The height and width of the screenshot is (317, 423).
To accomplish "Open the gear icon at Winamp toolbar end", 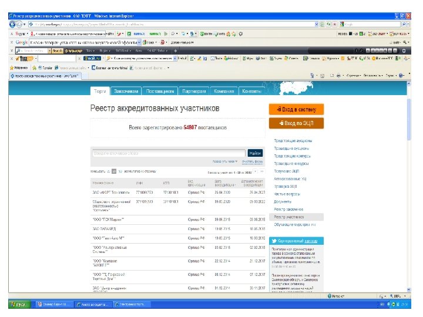I will point(404,50).
